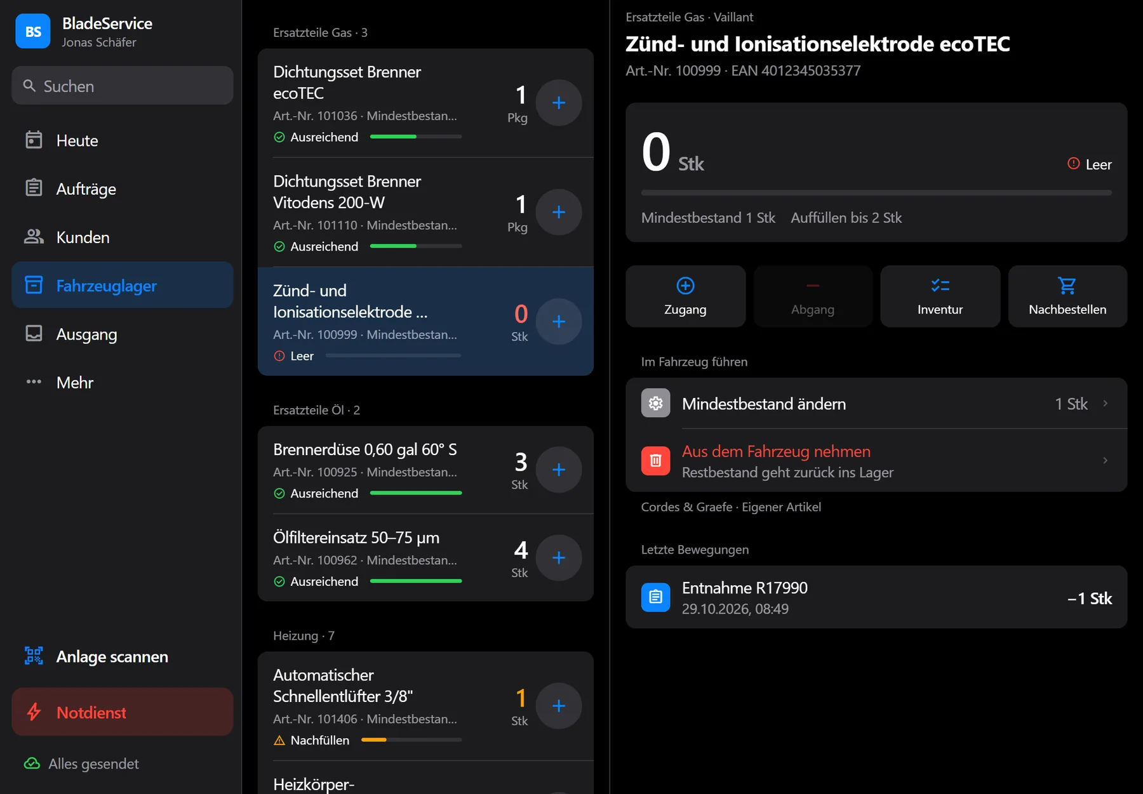This screenshot has width=1143, height=794.
Task: Click the user name Jonas Schäfer
Action: 99,43
